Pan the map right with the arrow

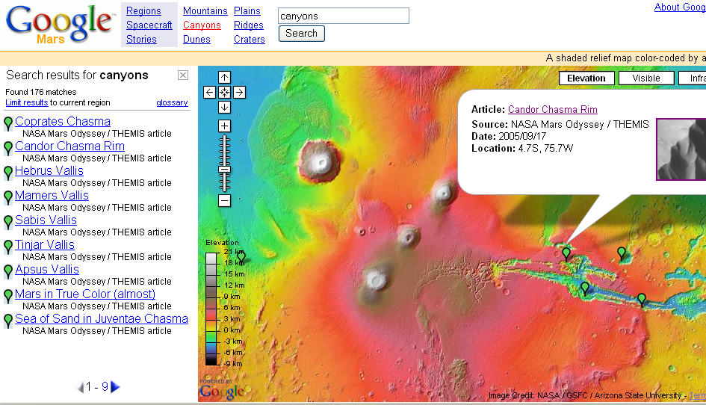click(240, 93)
